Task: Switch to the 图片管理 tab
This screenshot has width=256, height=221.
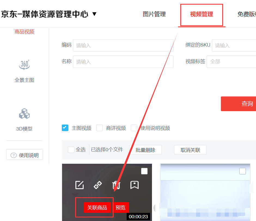Action: tap(154, 14)
